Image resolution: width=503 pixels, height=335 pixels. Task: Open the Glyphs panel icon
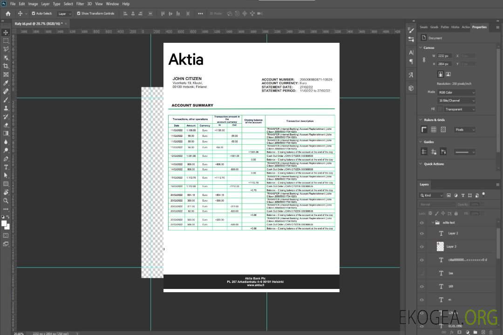(411, 75)
